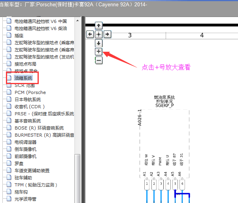Screen dimensions: 238x203
Task: Click document icon beside BOSE (R) 环绕音响系统
Action: coord(9,128)
